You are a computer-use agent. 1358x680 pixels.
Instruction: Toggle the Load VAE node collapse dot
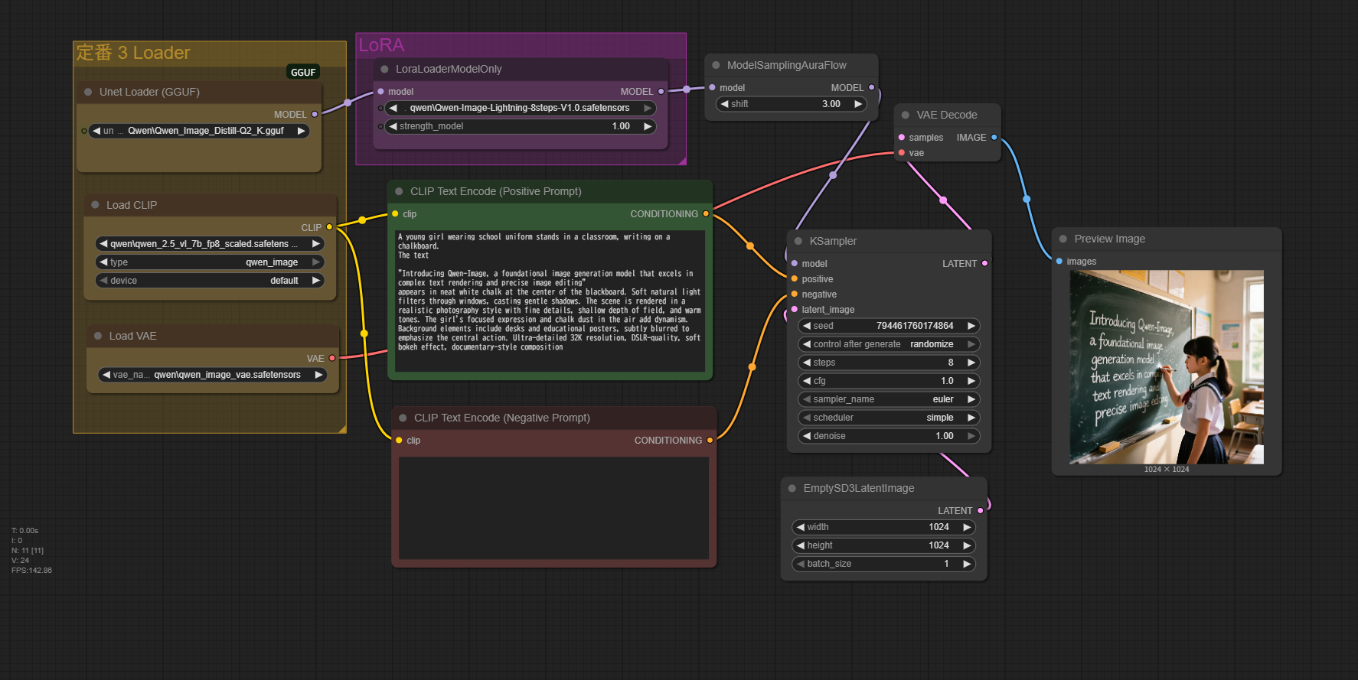click(98, 336)
